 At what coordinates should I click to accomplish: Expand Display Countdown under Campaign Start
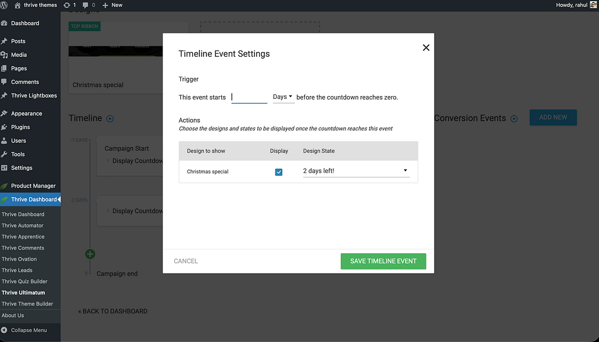108,160
